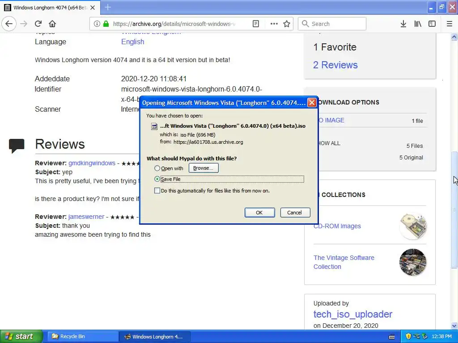Open the hamburger application menu
Viewport: 458px width, 343px height.
(450, 24)
